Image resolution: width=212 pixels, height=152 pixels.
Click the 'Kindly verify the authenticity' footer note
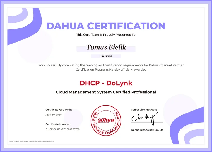tap(32, 141)
